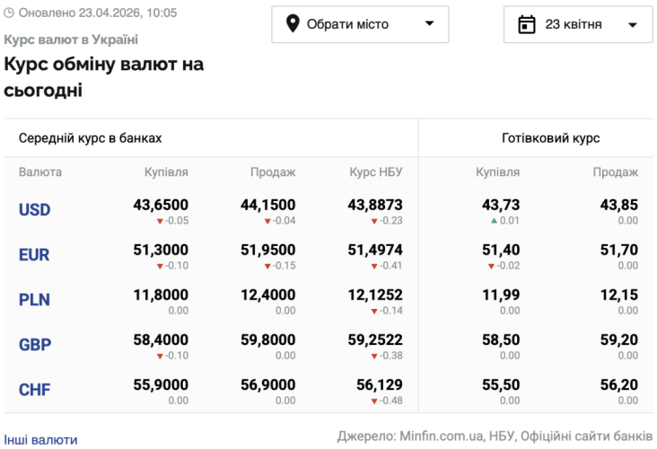Select the Середній курс в банках header
Viewport: 657px width, 449px height.
90,138
